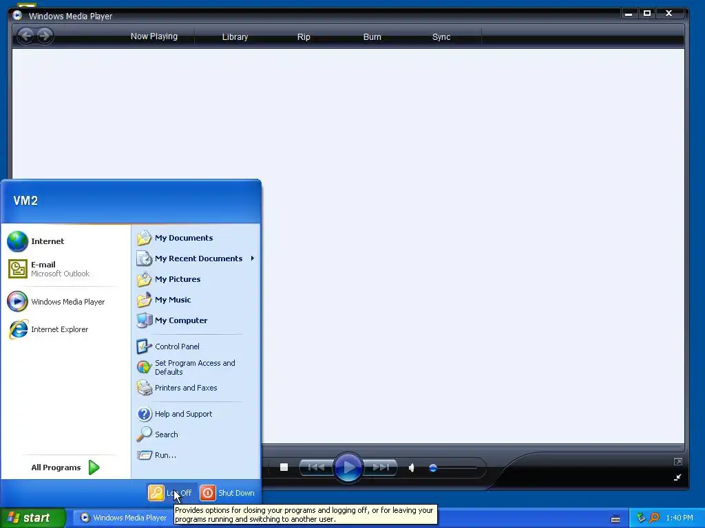The height and width of the screenshot is (528, 705).
Task: Click the VM2 user name header
Action: (x=25, y=200)
